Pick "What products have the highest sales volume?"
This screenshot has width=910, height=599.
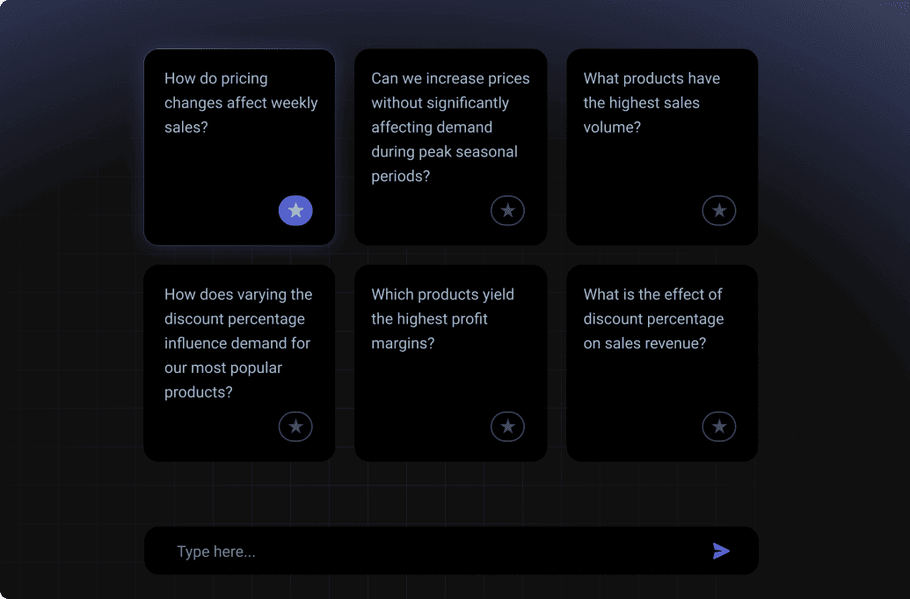[x=652, y=103]
